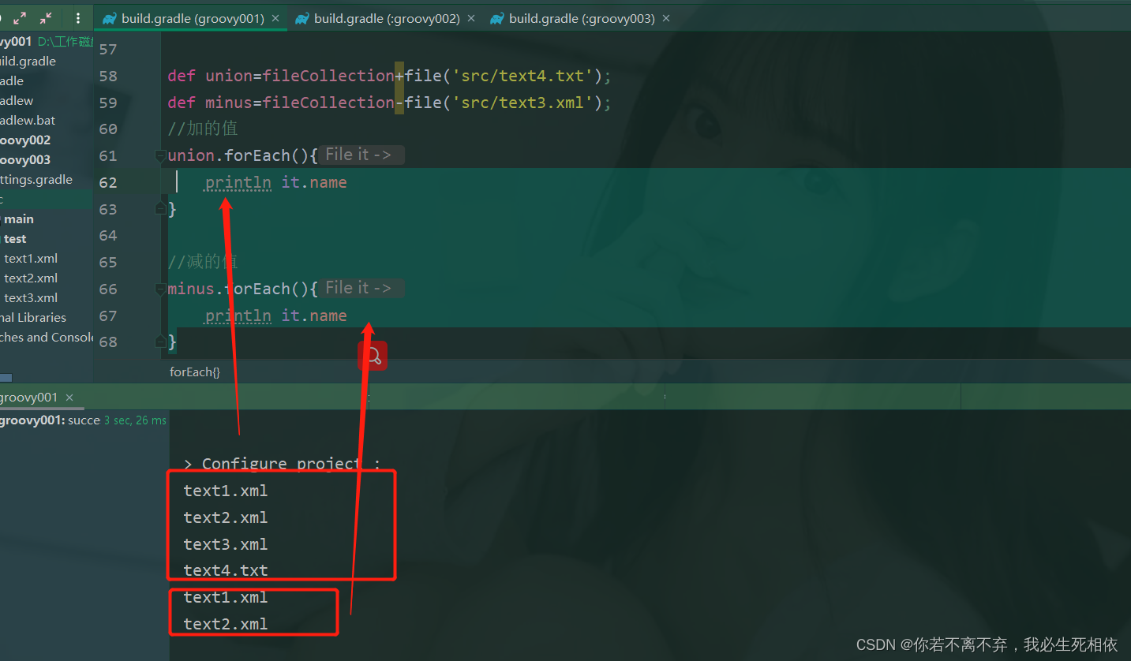
Task: Click the Gradle elephant icon on the :groovy002 tab
Action: tap(302, 18)
